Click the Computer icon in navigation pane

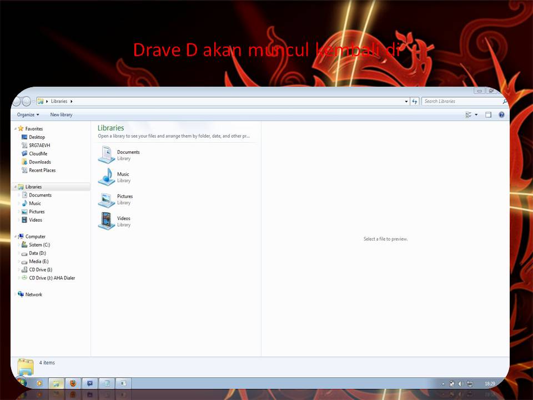click(x=21, y=237)
